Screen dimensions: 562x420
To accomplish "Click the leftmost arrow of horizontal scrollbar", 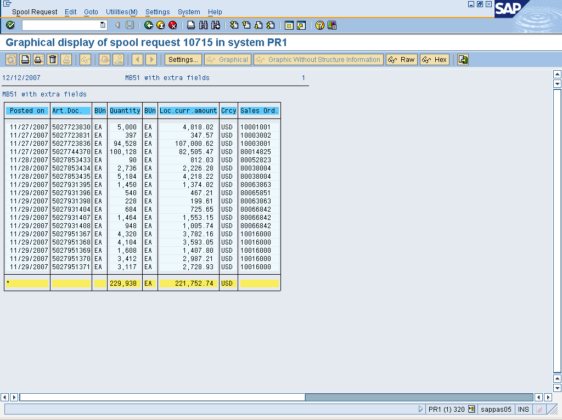I will point(4,397).
